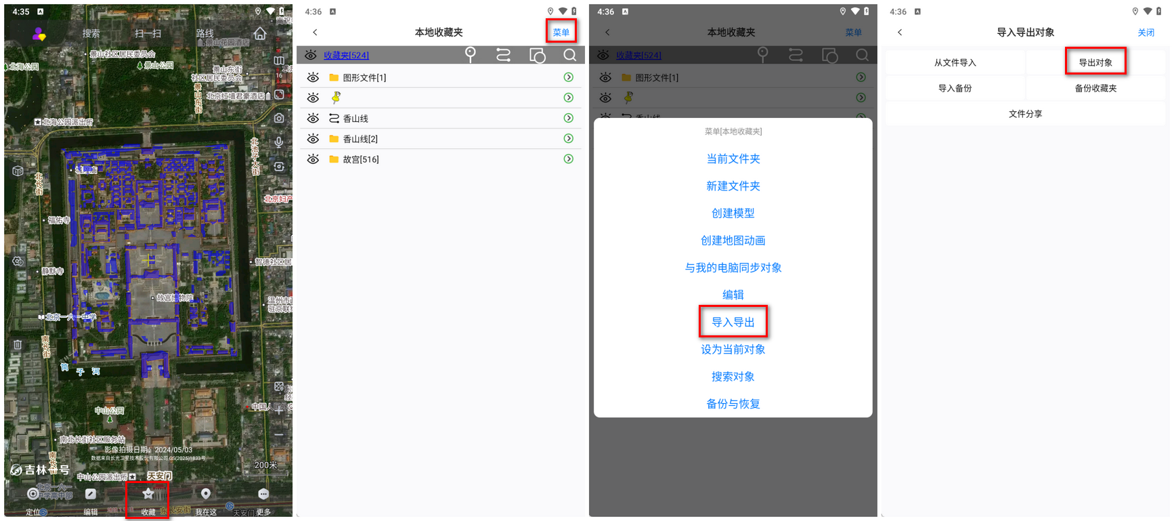This screenshot has height=521, width=1174.
Task: Open 收藏 star icon in bottom bar
Action: point(148,494)
